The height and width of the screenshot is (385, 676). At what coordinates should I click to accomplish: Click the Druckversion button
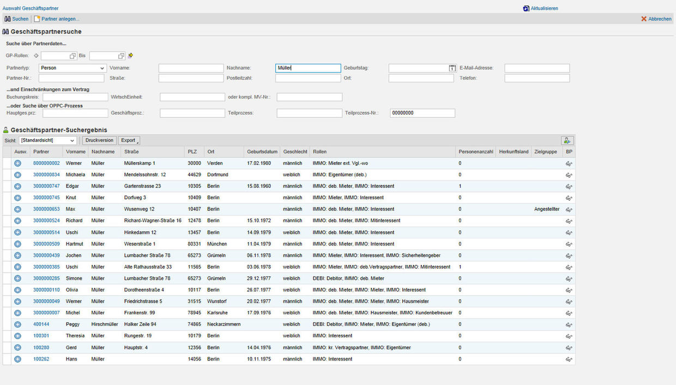(99, 140)
